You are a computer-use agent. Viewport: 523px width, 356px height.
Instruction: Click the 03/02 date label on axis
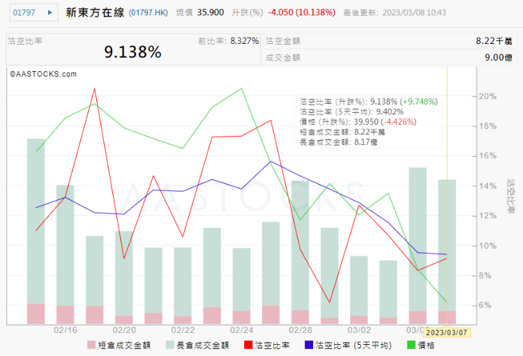coord(359,330)
